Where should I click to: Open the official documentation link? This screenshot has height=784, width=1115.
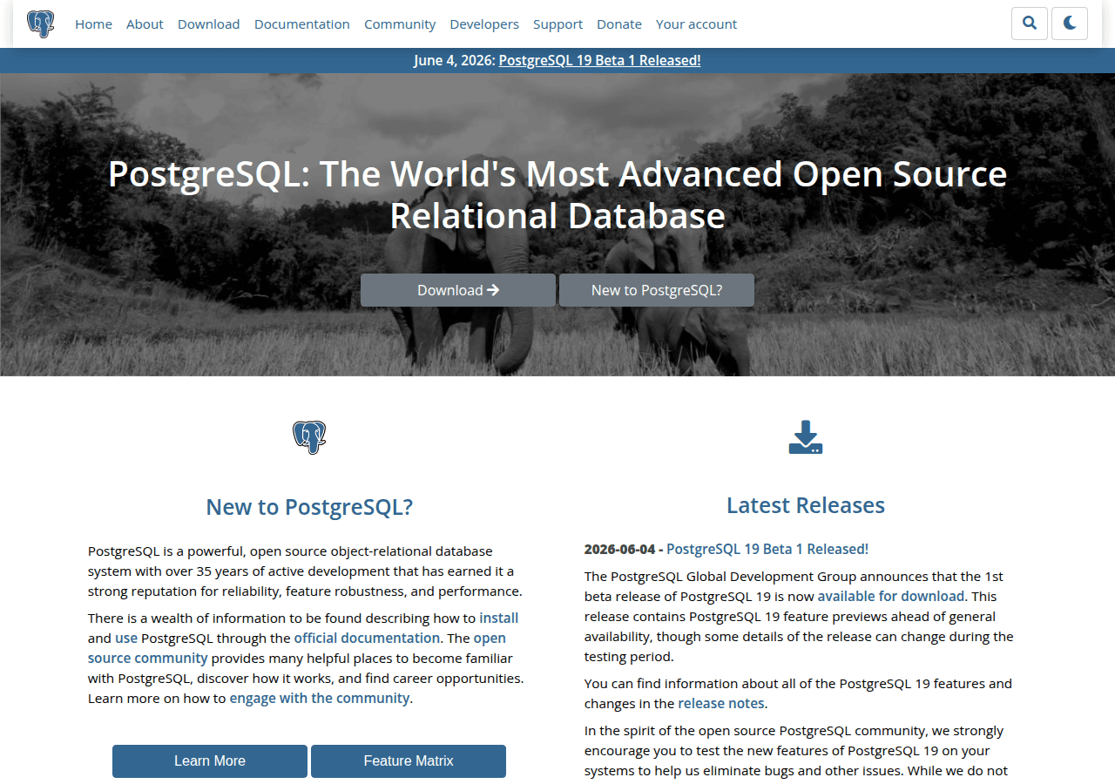(367, 639)
